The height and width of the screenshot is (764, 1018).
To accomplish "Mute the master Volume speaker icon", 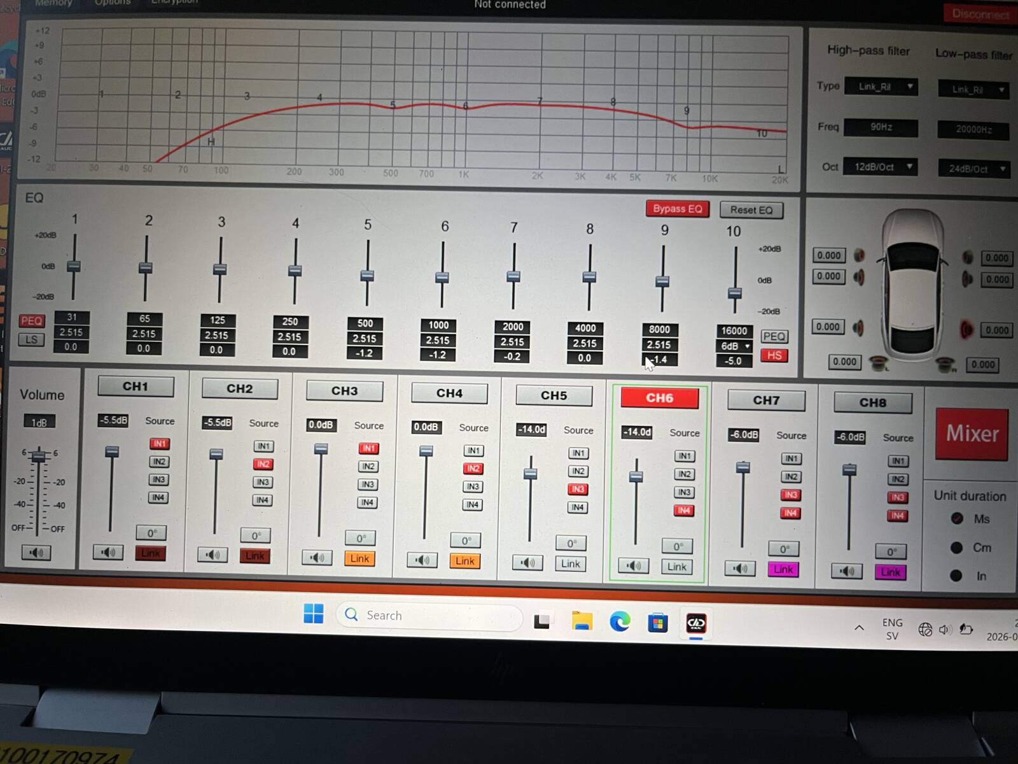I will click(36, 552).
